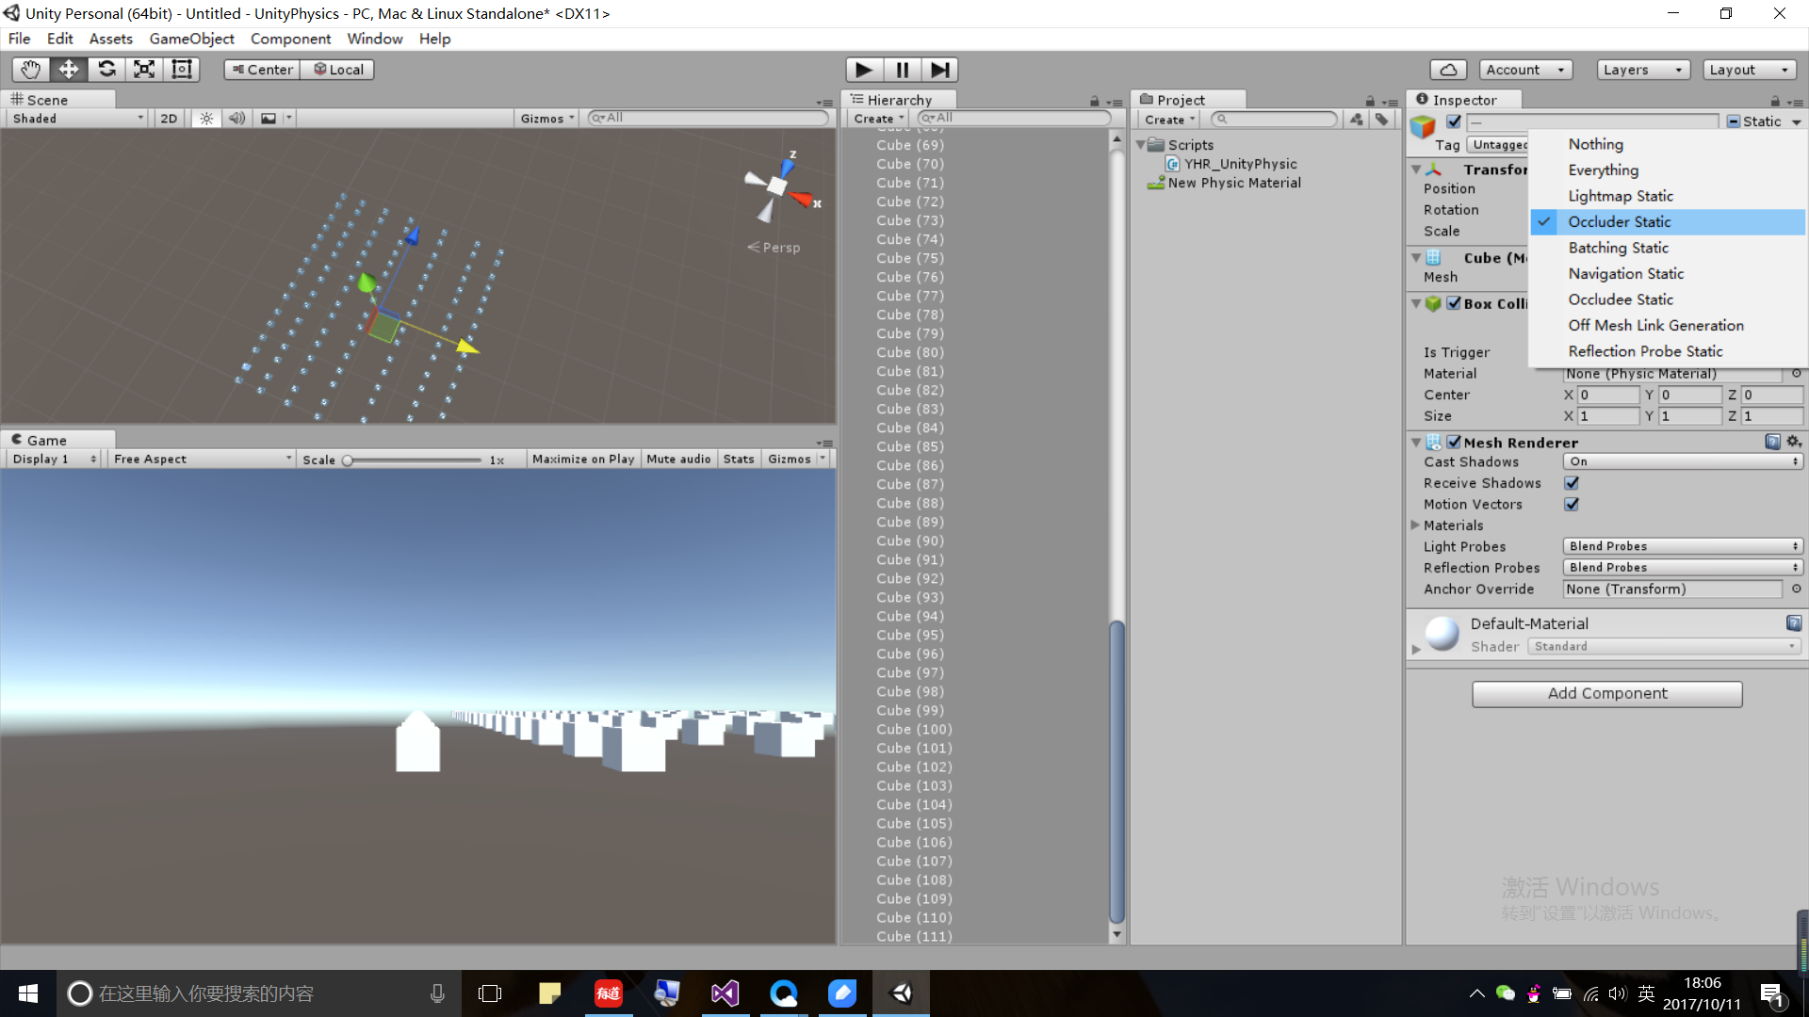Disable the Mesh Renderer component checkbox

pos(1454,443)
